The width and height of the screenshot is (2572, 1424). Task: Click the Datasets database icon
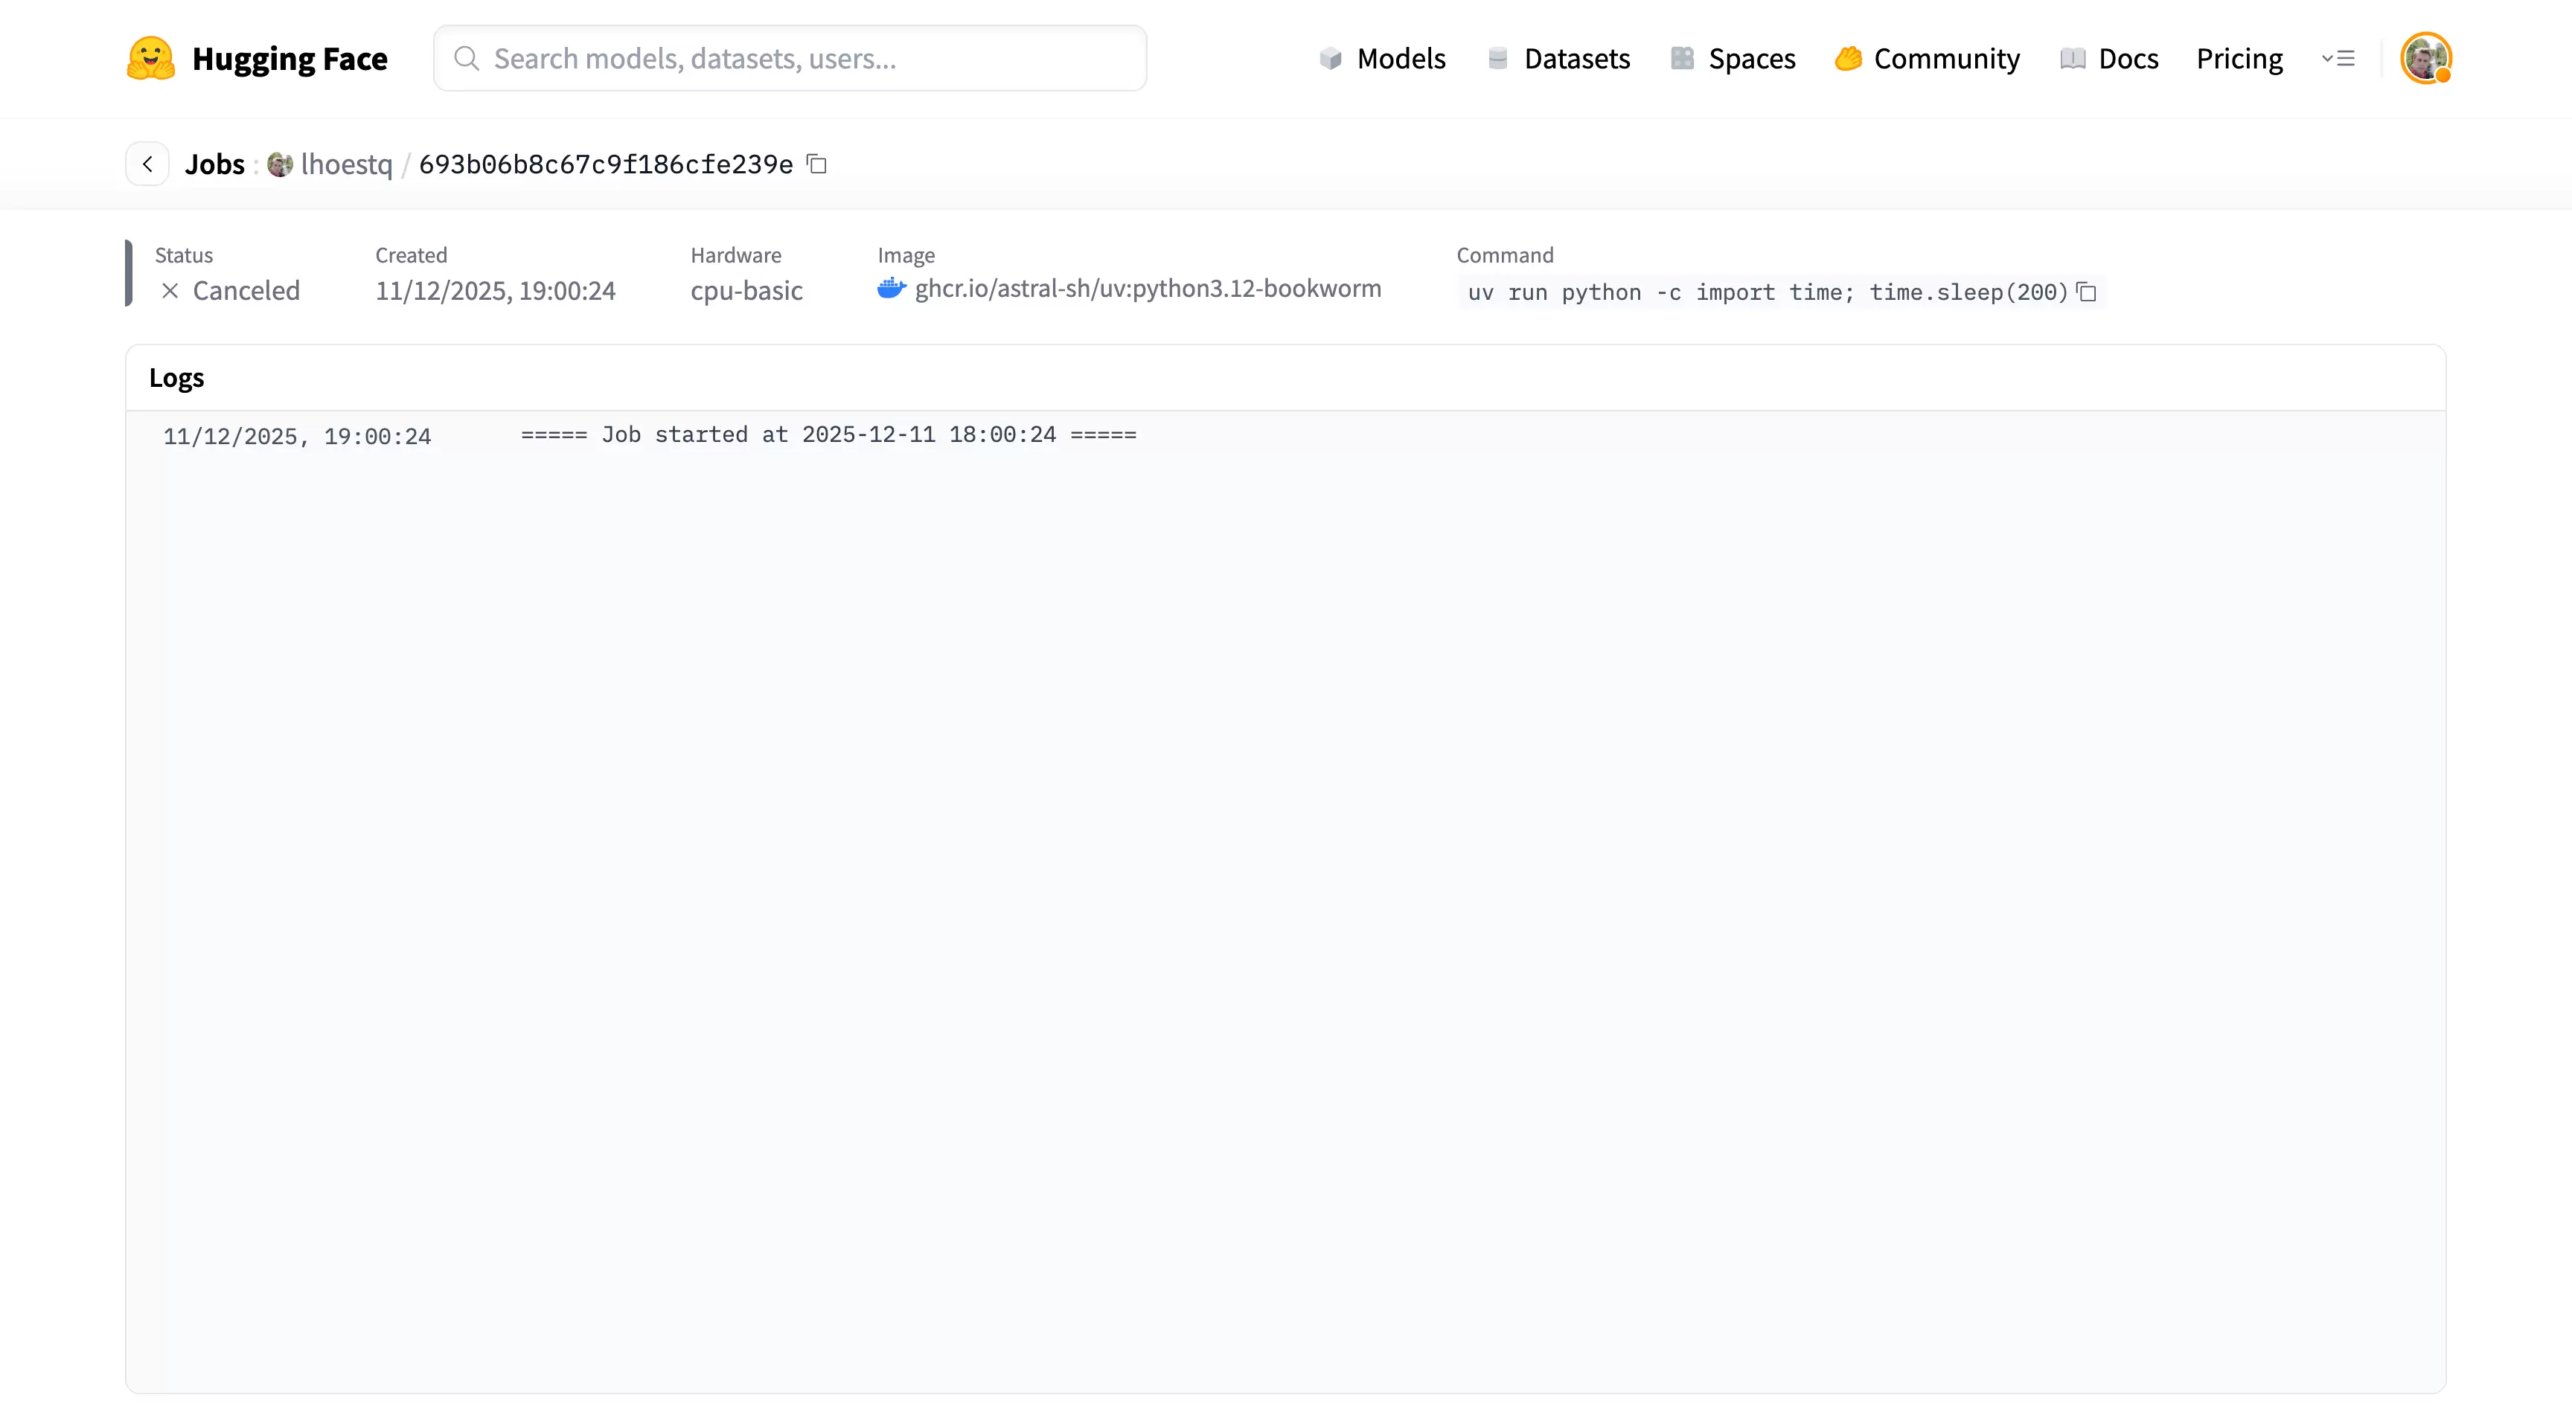(x=1497, y=59)
